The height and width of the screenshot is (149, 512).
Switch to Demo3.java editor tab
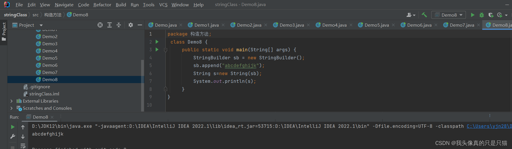[292, 25]
